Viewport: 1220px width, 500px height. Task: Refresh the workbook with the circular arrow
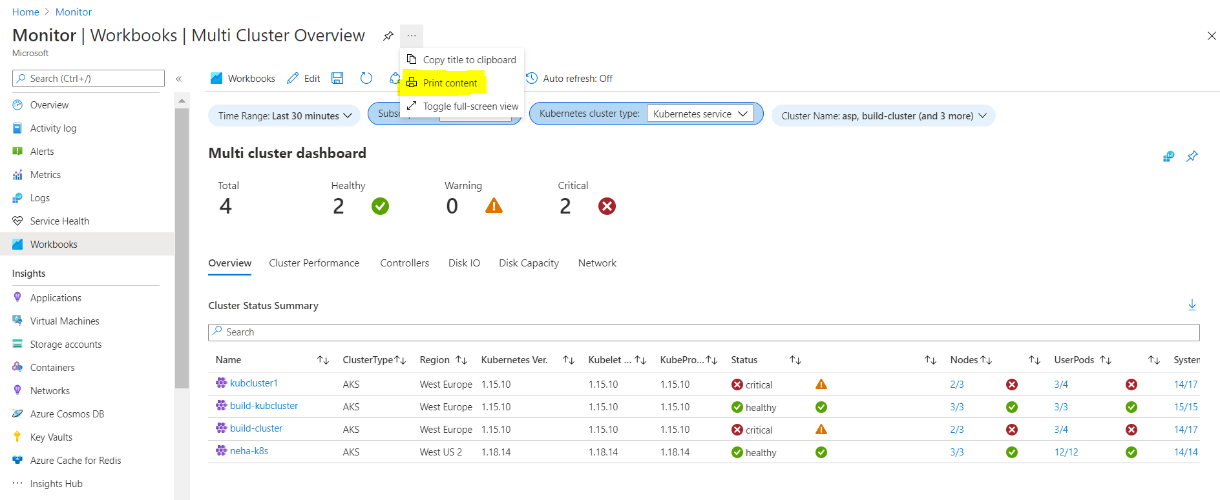366,78
